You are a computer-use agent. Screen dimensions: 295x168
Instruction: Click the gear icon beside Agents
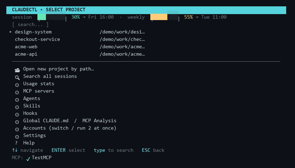point(17,100)
